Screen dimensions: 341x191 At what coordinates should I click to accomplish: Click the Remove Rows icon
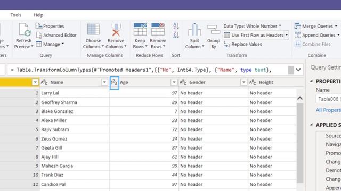tap(158, 29)
